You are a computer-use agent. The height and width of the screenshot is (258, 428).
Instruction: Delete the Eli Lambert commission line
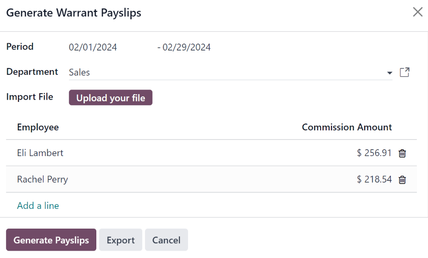402,153
